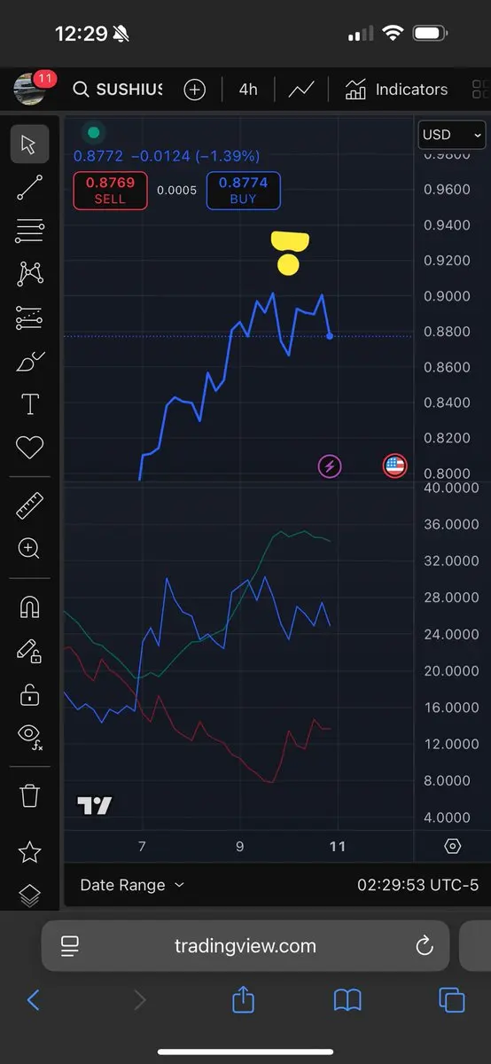Click the yellow marker on the chart
This screenshot has height=1064, width=491.
(x=288, y=253)
